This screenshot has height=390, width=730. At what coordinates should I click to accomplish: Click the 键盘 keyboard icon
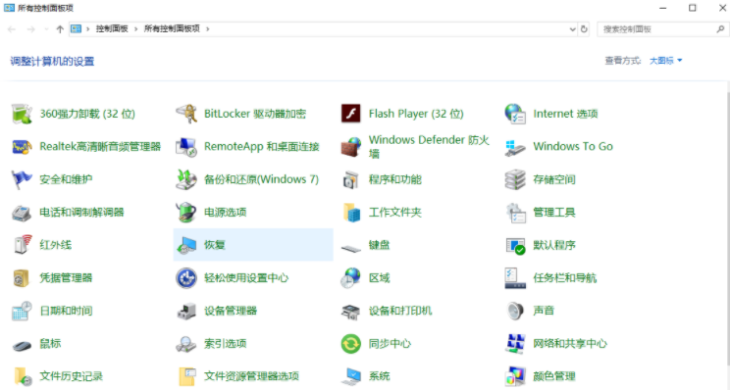pyautogui.click(x=350, y=248)
